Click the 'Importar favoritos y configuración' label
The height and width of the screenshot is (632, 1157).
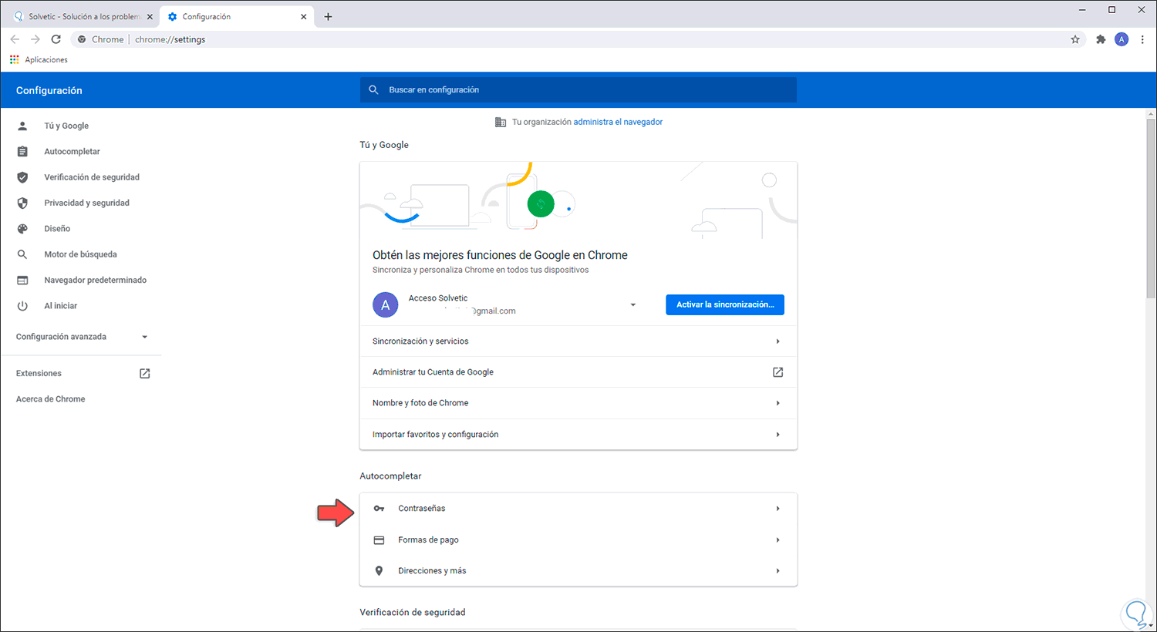435,435
